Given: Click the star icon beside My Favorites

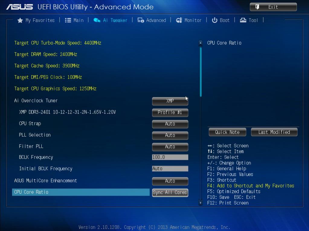Looking at the screenshot, I should (x=20, y=20).
